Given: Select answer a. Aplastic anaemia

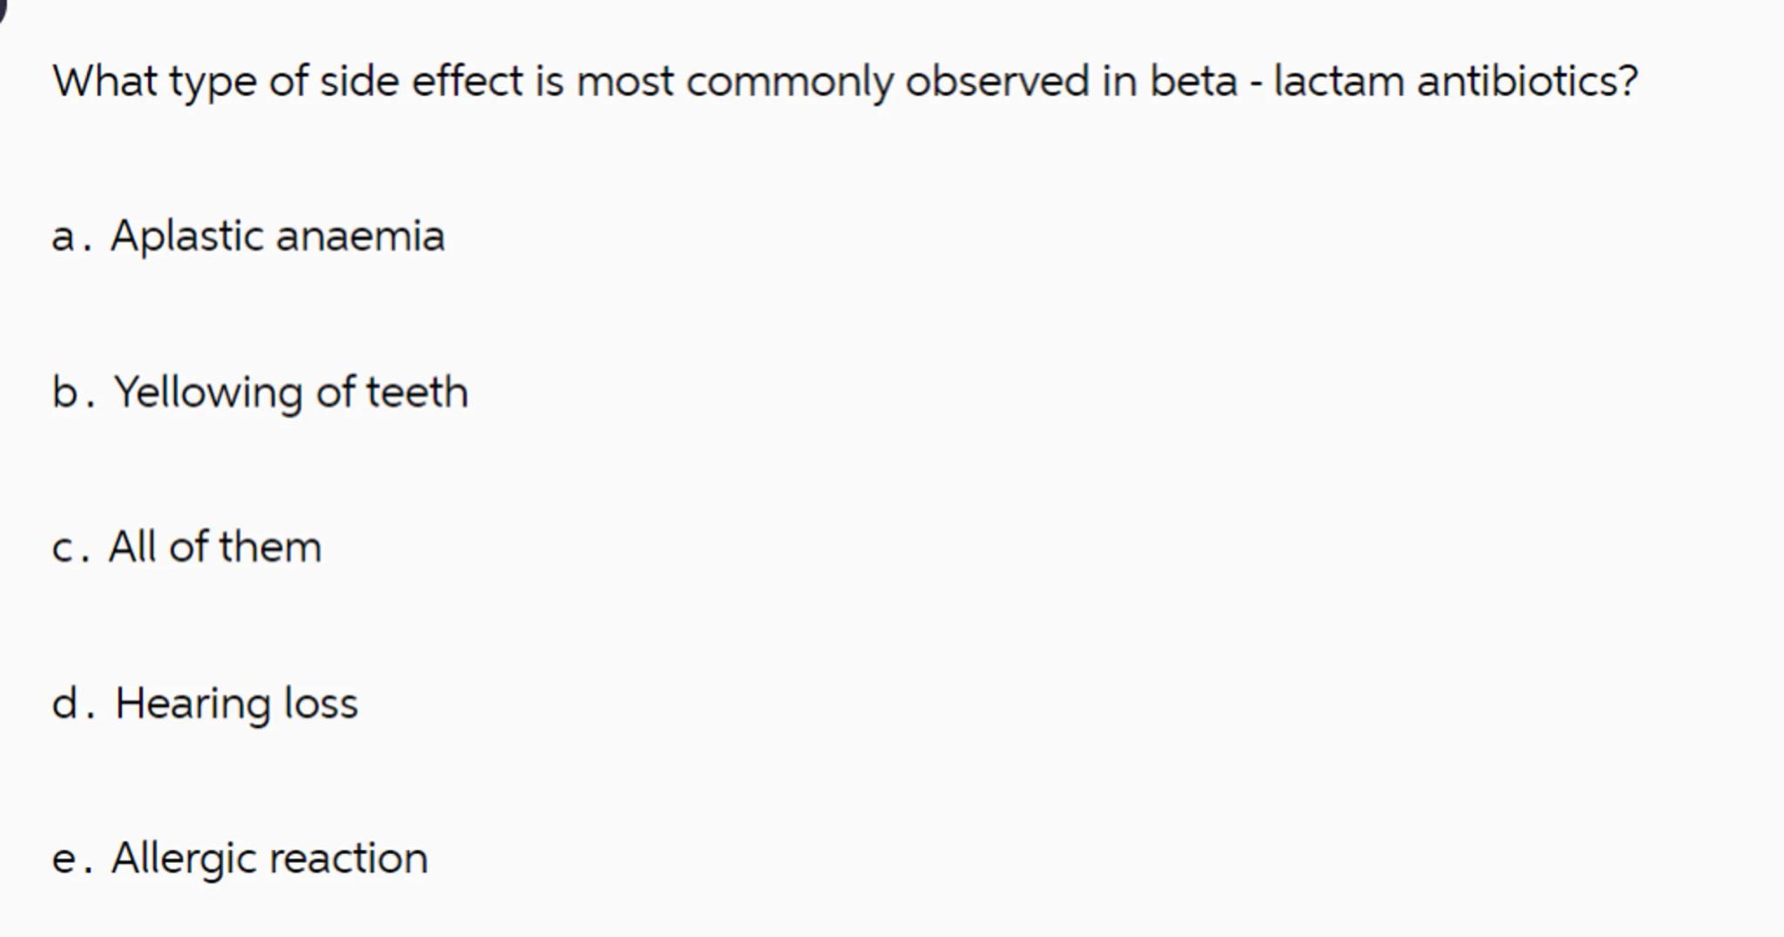Looking at the screenshot, I should (277, 236).
